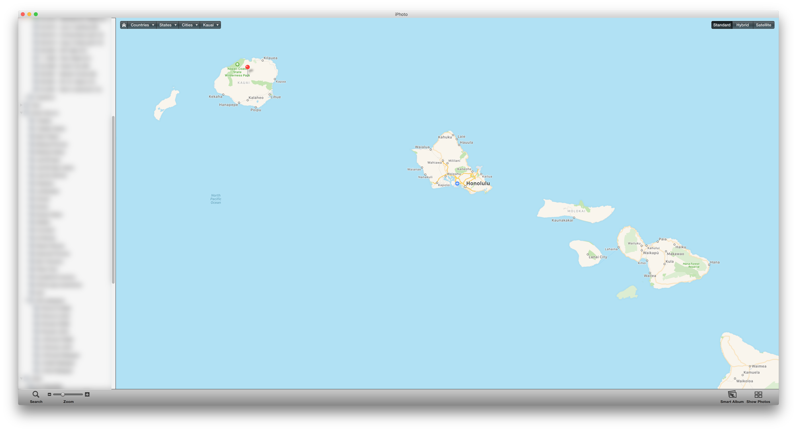Open the States dropdown
The width and height of the screenshot is (797, 431).
[168, 25]
